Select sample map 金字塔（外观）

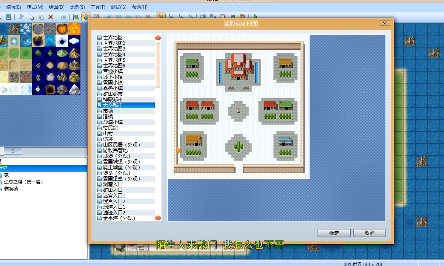(126, 218)
